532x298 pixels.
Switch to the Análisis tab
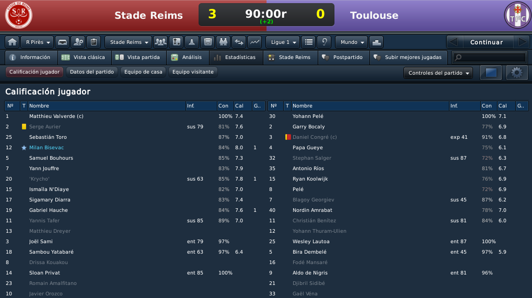(187, 57)
